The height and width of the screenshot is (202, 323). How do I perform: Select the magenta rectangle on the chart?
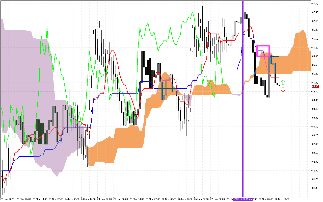pyautogui.click(x=263, y=46)
